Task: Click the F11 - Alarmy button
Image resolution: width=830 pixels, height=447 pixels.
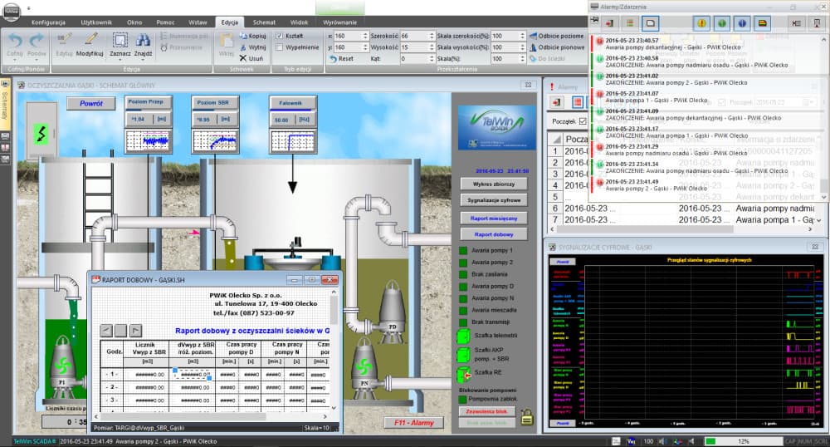Action: click(414, 423)
